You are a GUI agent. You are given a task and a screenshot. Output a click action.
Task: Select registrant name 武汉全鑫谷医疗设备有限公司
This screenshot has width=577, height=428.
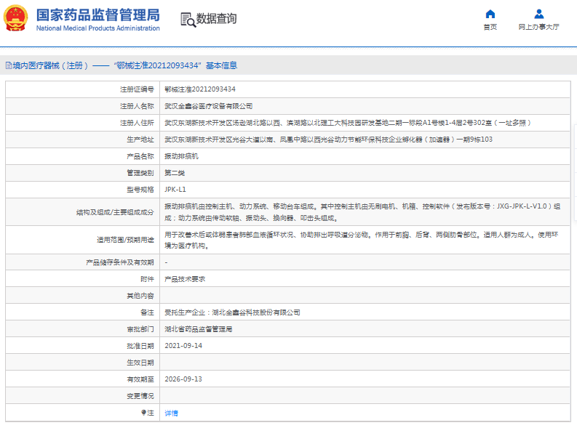[x=208, y=106]
